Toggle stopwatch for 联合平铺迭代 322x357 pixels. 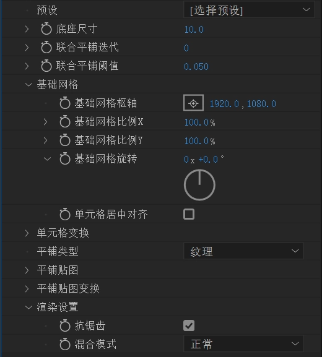click(46, 48)
